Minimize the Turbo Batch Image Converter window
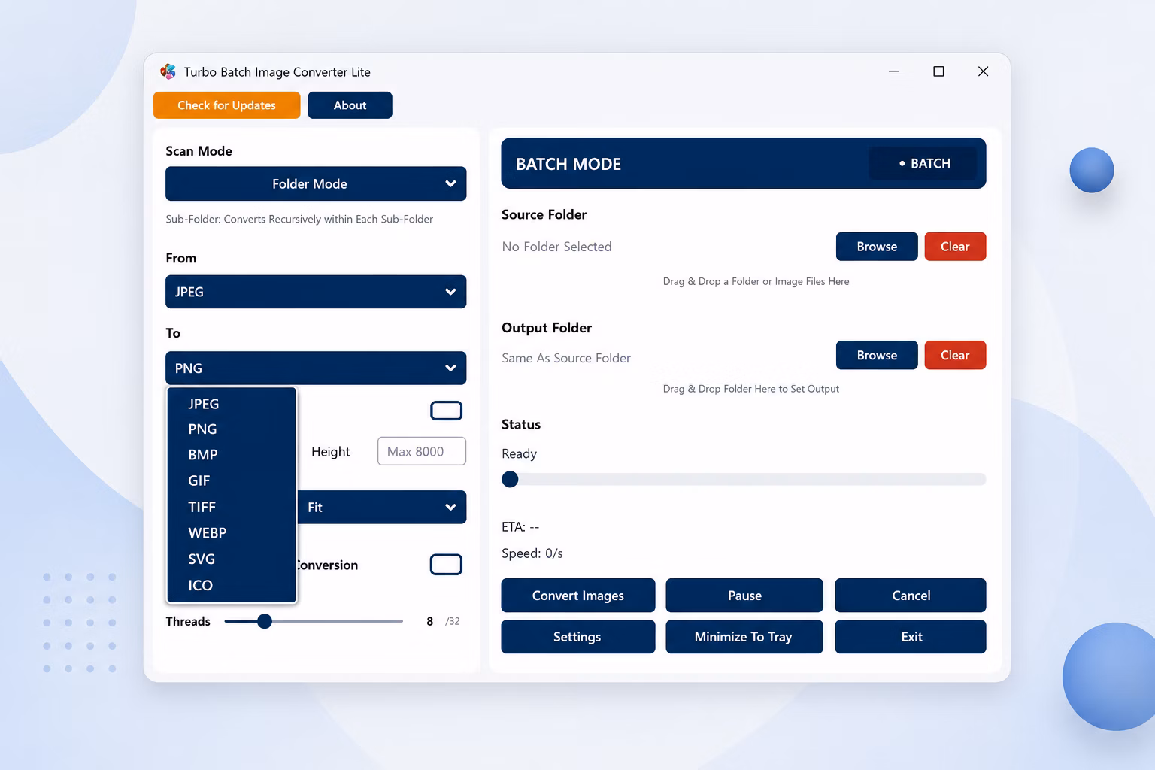Viewport: 1155px width, 770px height. pyautogui.click(x=893, y=71)
